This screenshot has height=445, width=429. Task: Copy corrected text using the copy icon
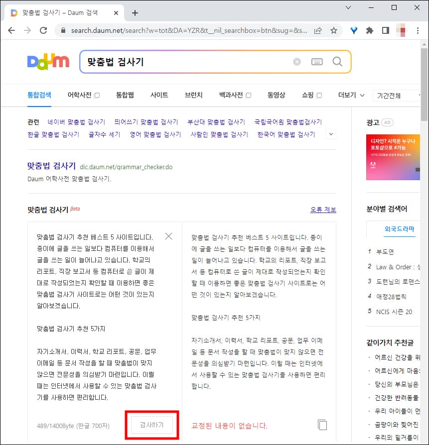coord(322,425)
